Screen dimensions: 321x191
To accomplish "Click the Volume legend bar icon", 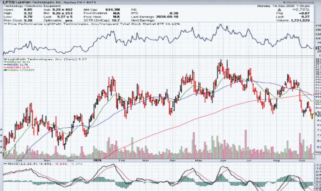I will tap(5, 70).
